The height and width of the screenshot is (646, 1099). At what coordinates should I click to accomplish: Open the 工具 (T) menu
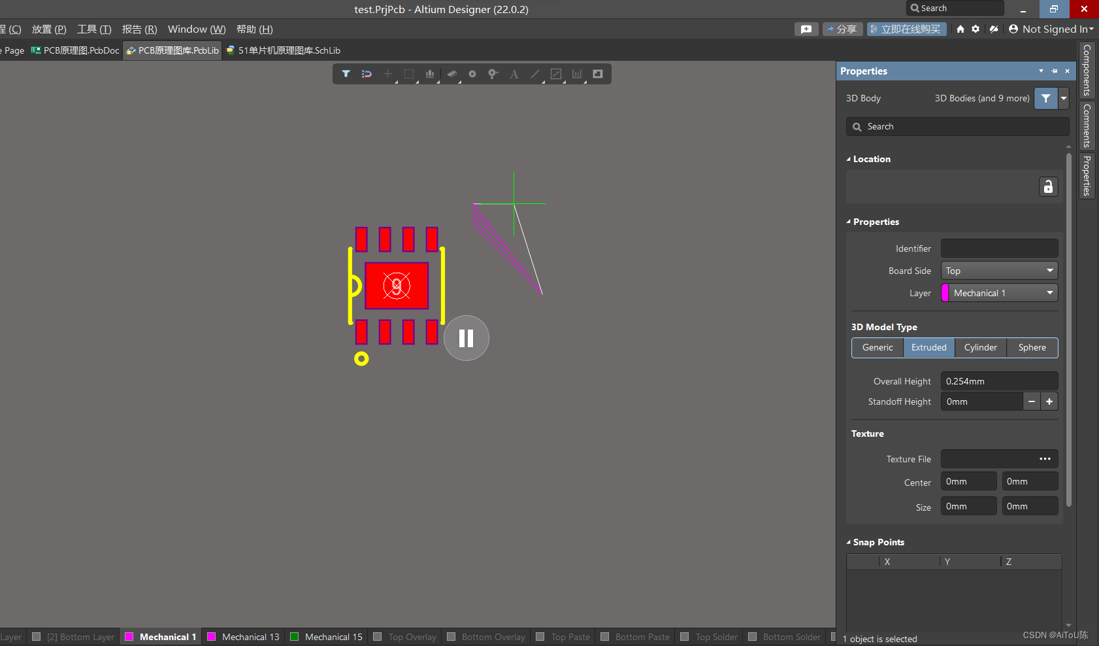(x=94, y=29)
